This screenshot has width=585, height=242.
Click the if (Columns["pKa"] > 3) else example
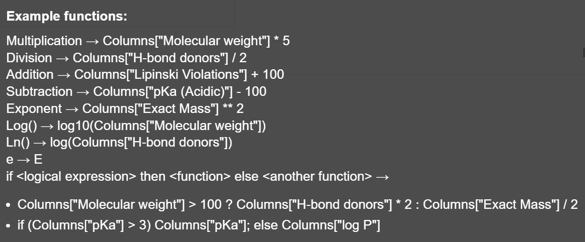tap(199, 225)
